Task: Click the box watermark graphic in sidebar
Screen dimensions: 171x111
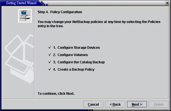Action: point(19,59)
